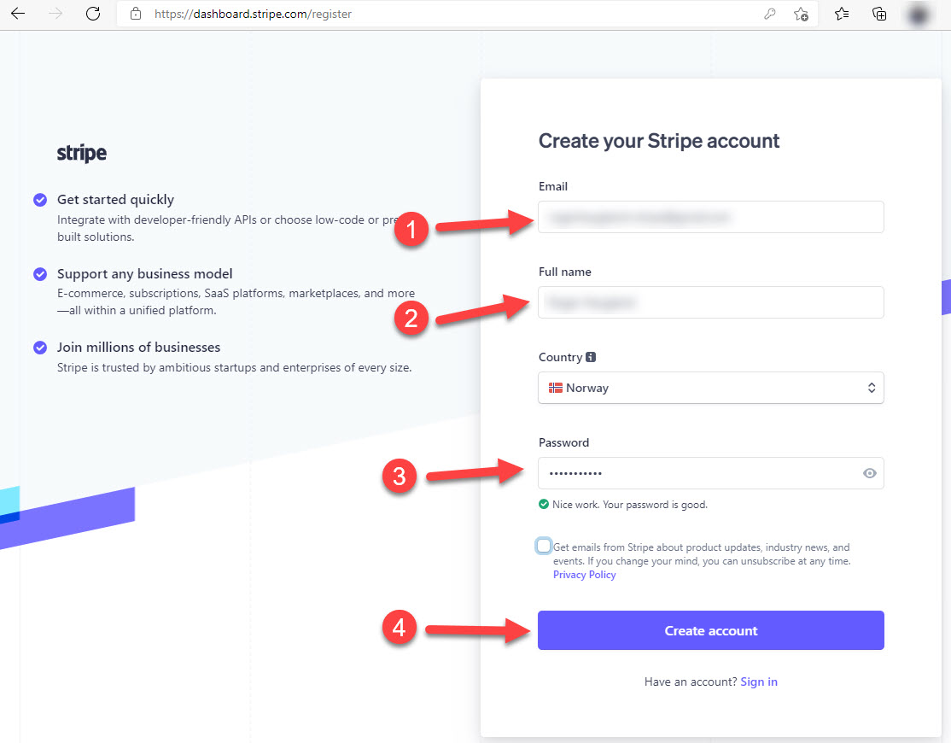Click the site lock icon in address bar
Image resolution: width=951 pixels, height=743 pixels.
[x=134, y=14]
